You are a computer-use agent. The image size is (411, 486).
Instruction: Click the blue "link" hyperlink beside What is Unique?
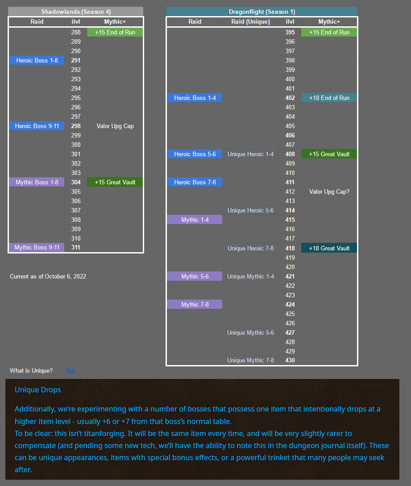[x=71, y=371]
